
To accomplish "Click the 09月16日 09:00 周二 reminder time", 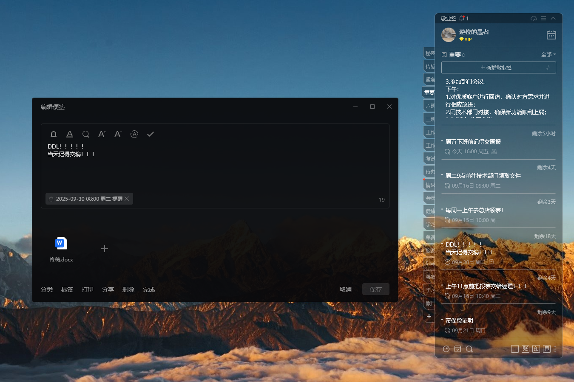I will pyautogui.click(x=476, y=186).
